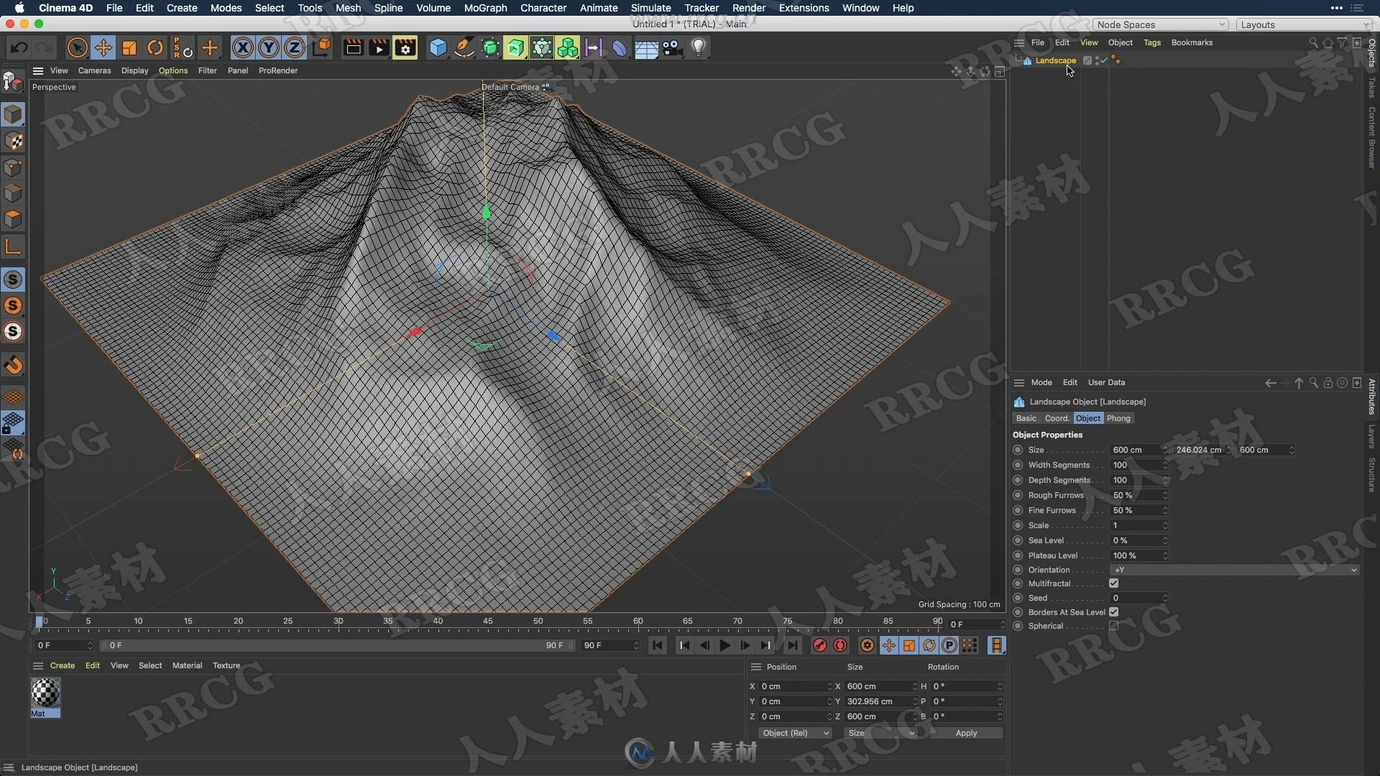This screenshot has width=1380, height=776.
Task: Open Attribute Manager User Data menu
Action: pos(1106,382)
